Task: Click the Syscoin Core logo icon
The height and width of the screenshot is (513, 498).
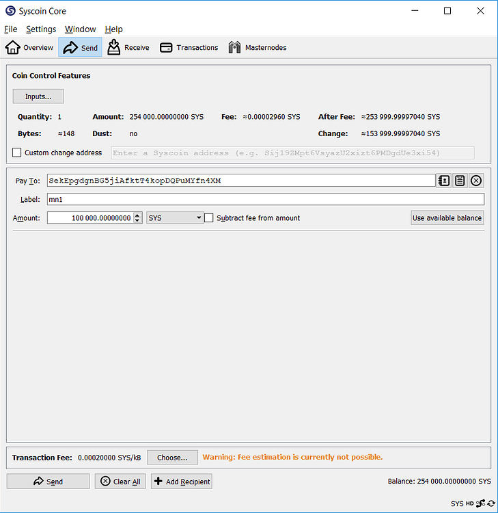Action: [x=10, y=11]
